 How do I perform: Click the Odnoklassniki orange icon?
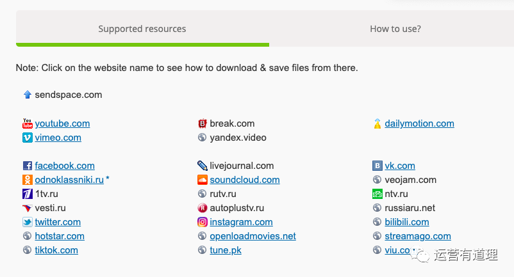[27, 180]
